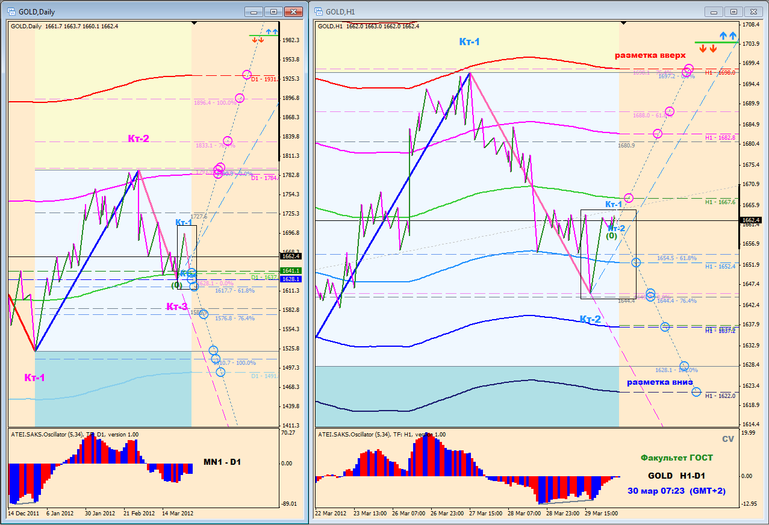The width and height of the screenshot is (769, 525).
Task: Click the black 1662.4 price tag on Daily axis
Action: [x=291, y=257]
